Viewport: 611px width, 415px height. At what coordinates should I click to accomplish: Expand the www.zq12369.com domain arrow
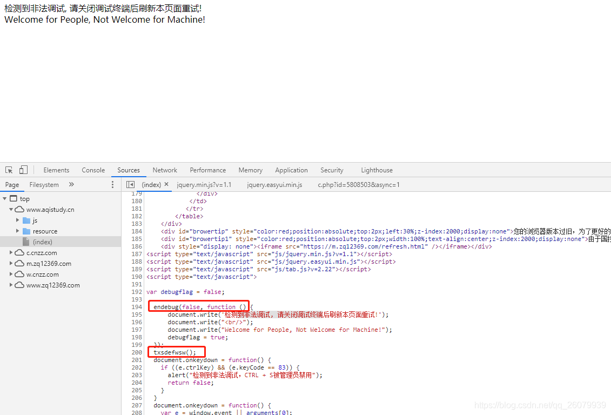click(x=11, y=285)
